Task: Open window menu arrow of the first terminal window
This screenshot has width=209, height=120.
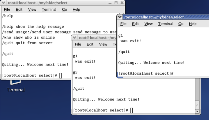Action: pos(4,3)
